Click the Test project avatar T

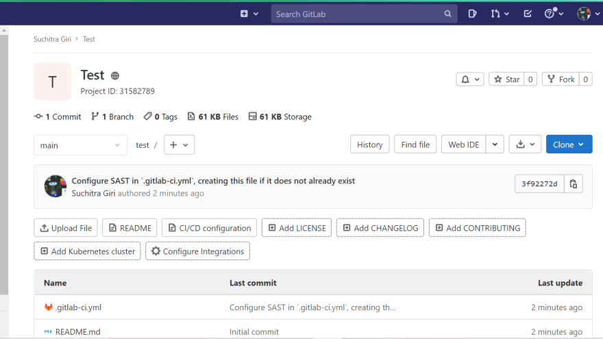tap(52, 81)
